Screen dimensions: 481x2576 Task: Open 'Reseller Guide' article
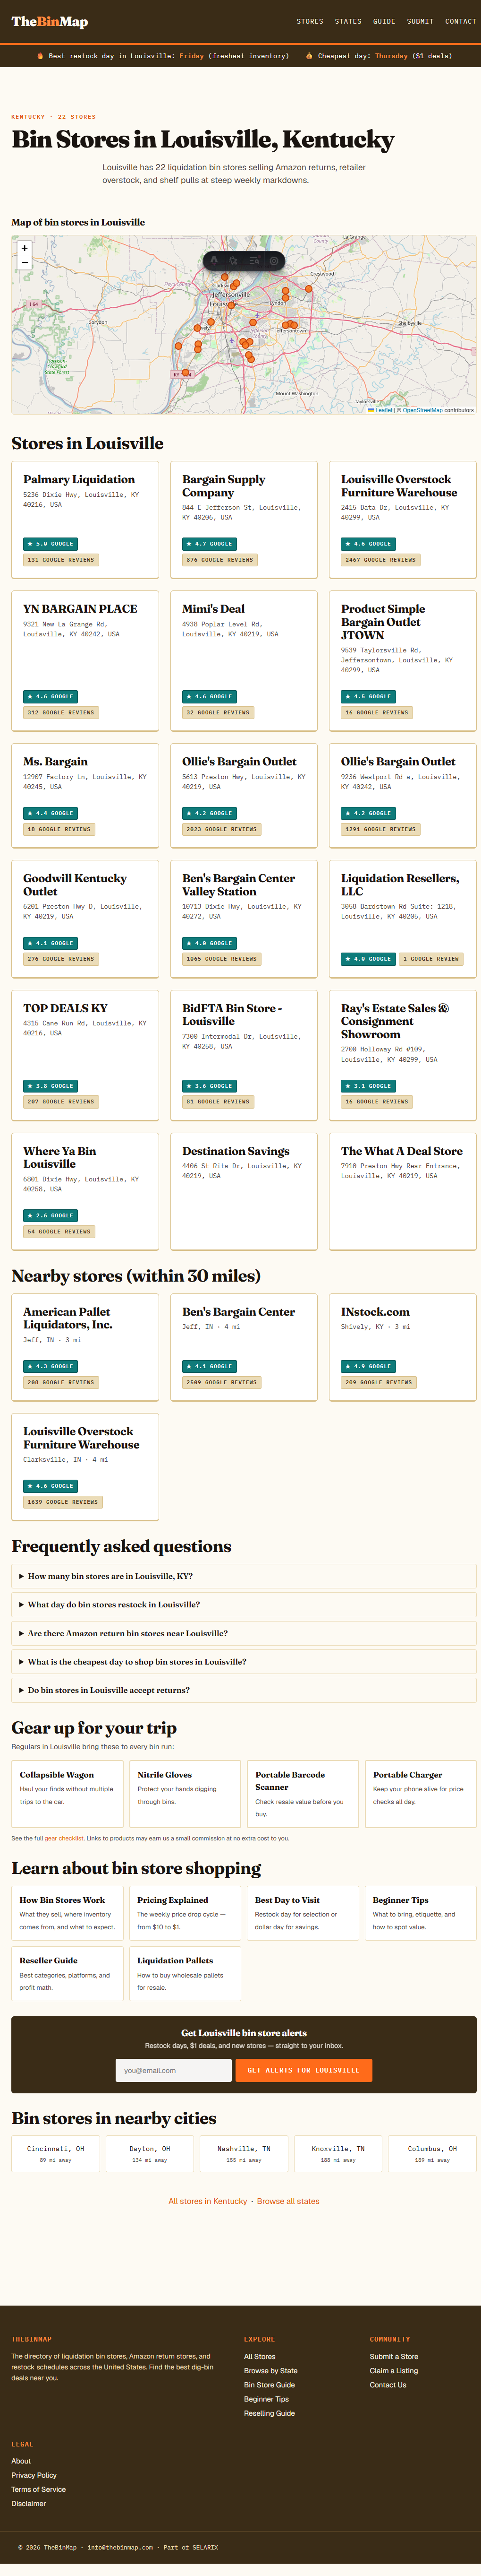68,1973
